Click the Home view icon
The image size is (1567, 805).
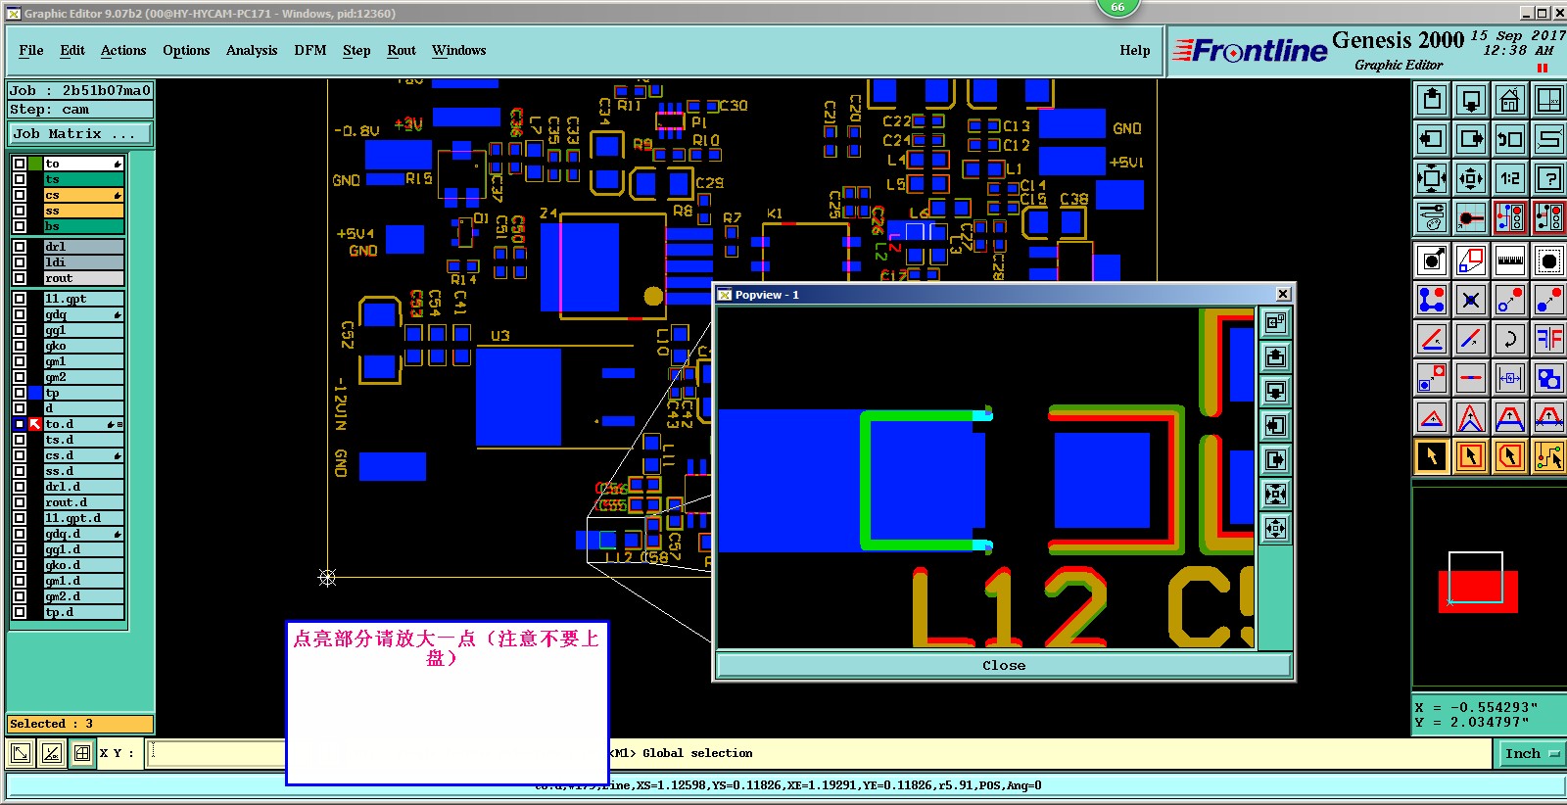point(1510,100)
